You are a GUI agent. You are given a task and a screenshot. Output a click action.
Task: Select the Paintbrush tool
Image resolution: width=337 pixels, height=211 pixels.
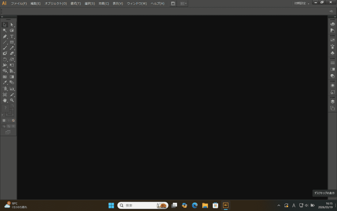[5, 48]
